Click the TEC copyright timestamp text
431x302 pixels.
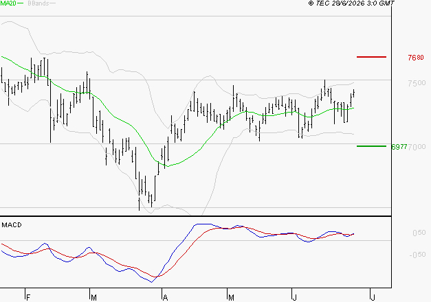(x=351, y=3)
